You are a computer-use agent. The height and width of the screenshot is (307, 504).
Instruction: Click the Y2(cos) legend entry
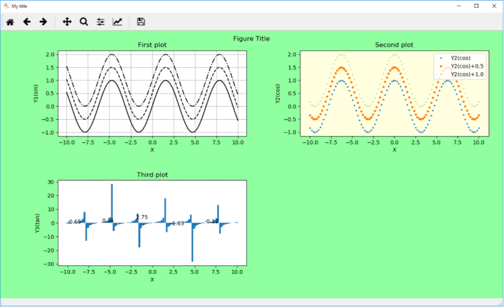(460, 58)
